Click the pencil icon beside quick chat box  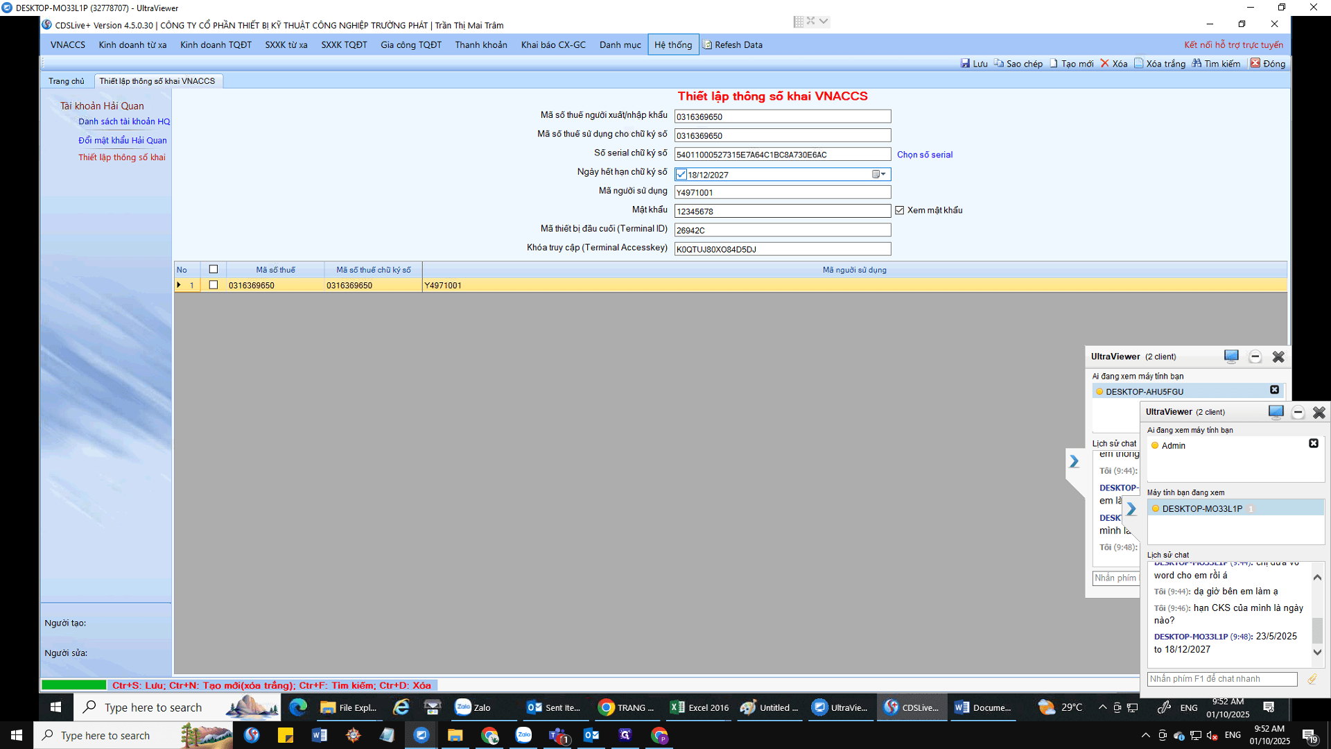click(x=1312, y=679)
